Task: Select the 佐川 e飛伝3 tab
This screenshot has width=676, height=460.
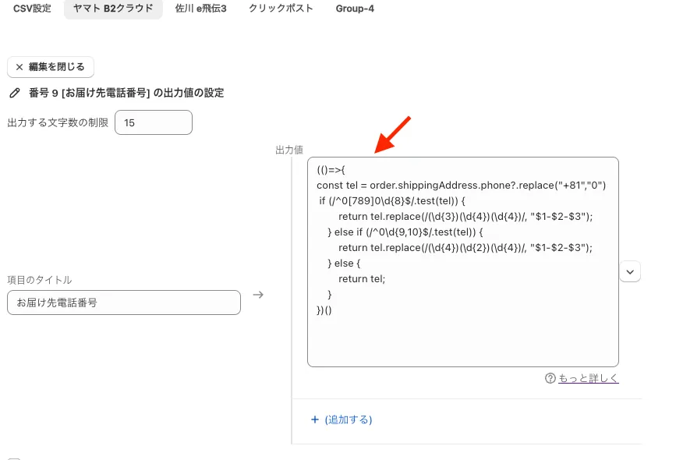Action: pos(201,9)
